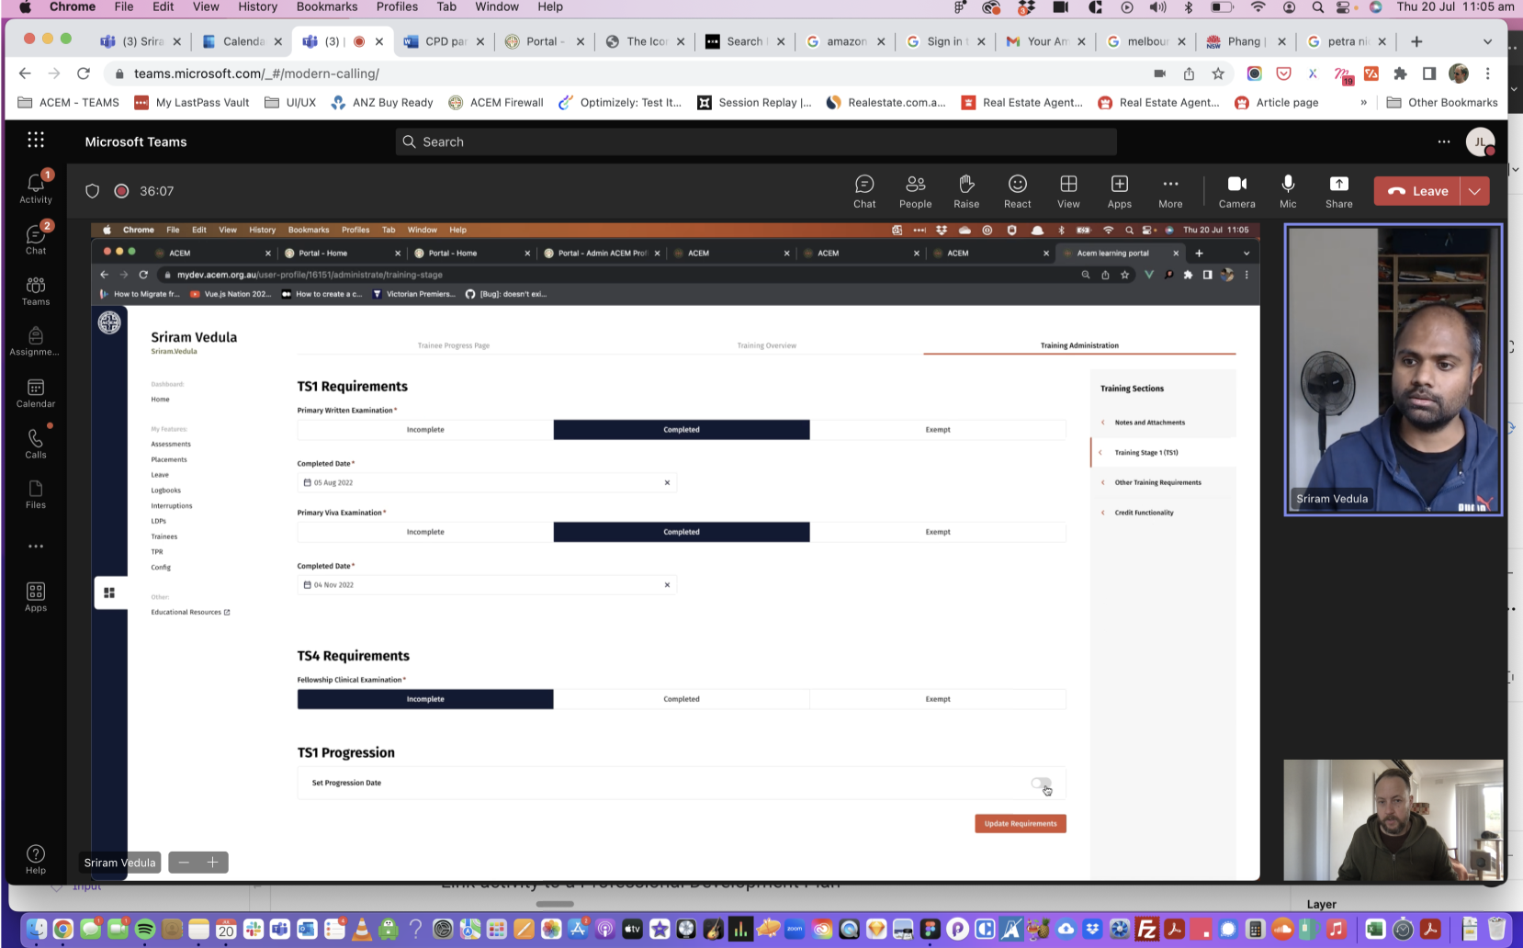Open the Calls section in Teams

36,444
